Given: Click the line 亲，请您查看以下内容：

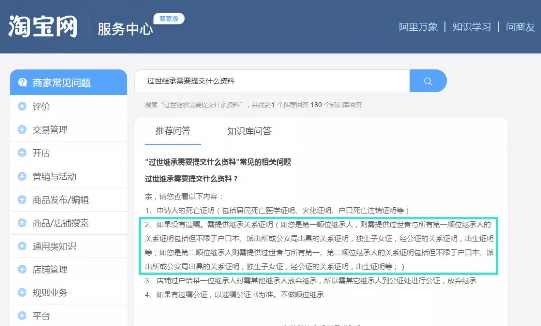Looking at the screenshot, I should (x=184, y=197).
